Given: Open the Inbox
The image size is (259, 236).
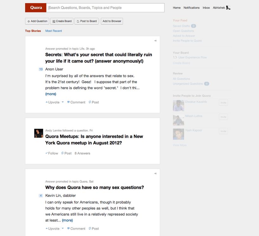Looking at the screenshot, I should click(206, 8).
